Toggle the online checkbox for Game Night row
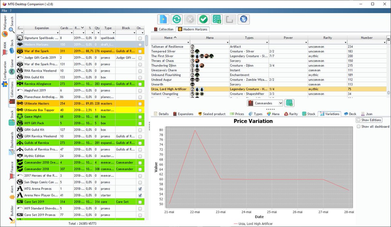This screenshot has height=227, width=391. (140, 116)
